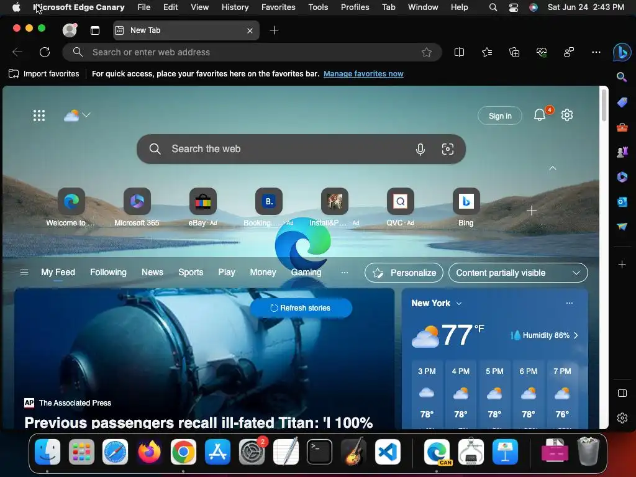This screenshot has width=636, height=477.
Task: Refresh the page
Action: point(45,52)
